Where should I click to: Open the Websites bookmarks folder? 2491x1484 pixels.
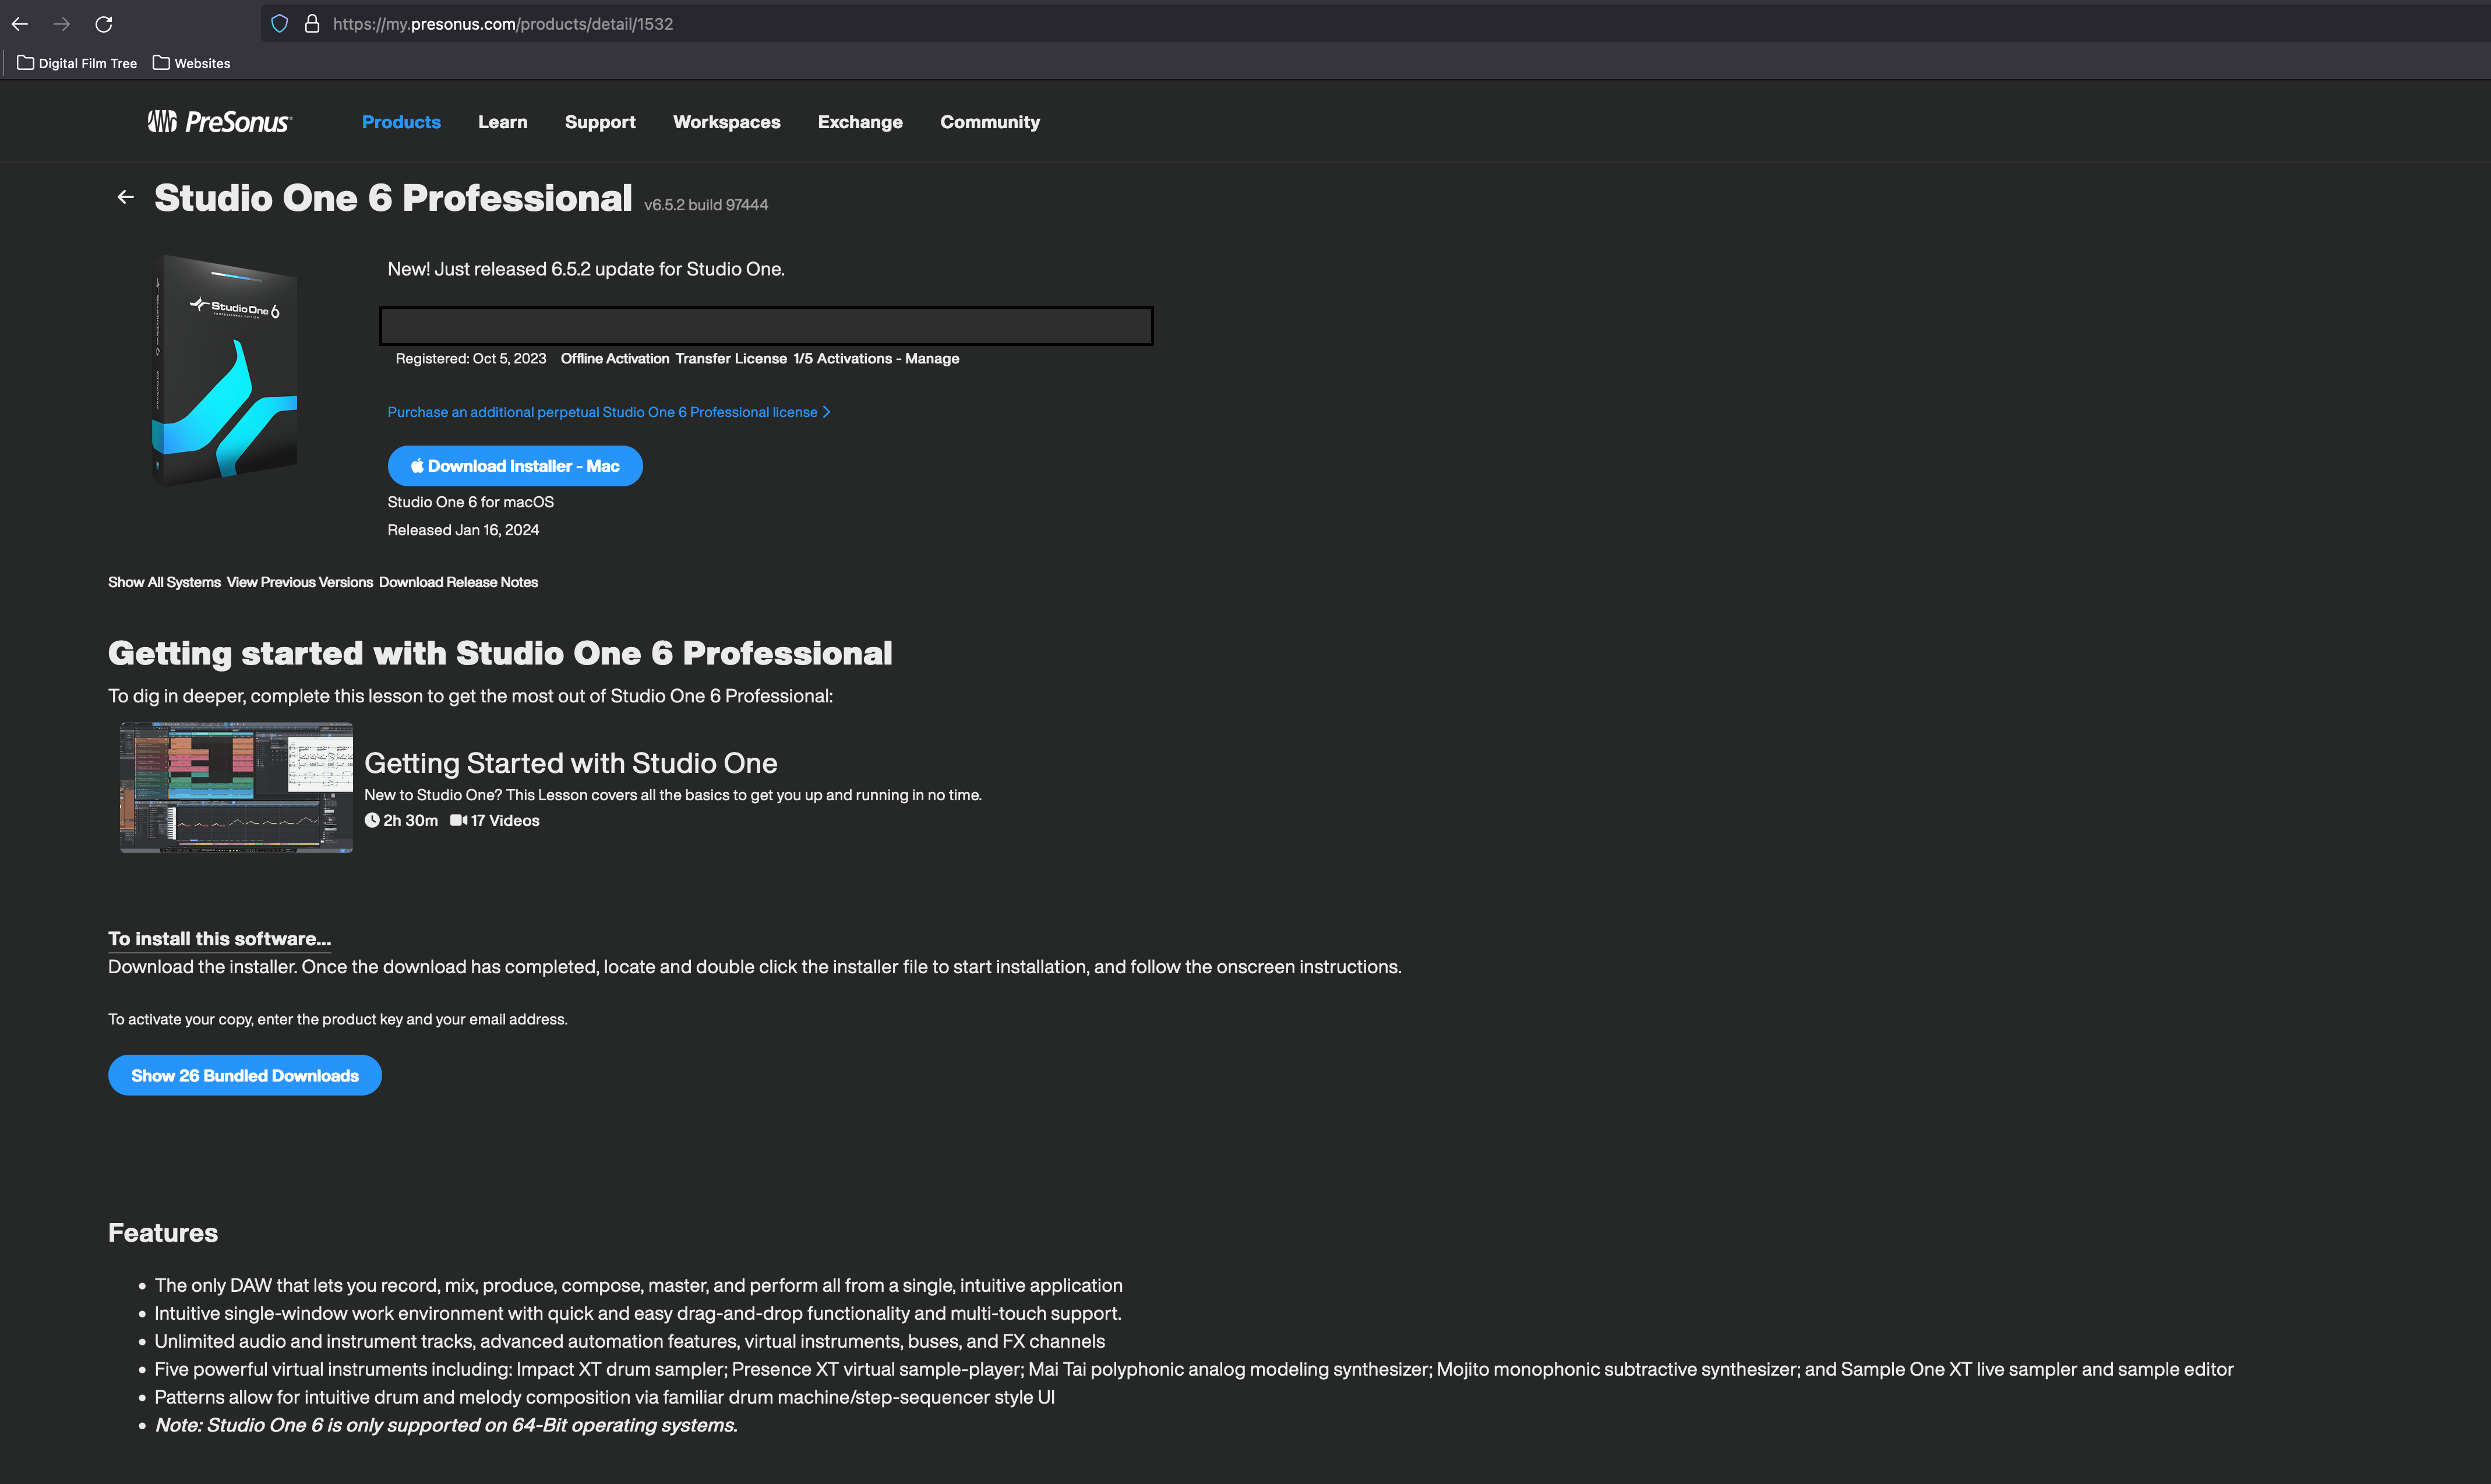pyautogui.click(x=192, y=63)
